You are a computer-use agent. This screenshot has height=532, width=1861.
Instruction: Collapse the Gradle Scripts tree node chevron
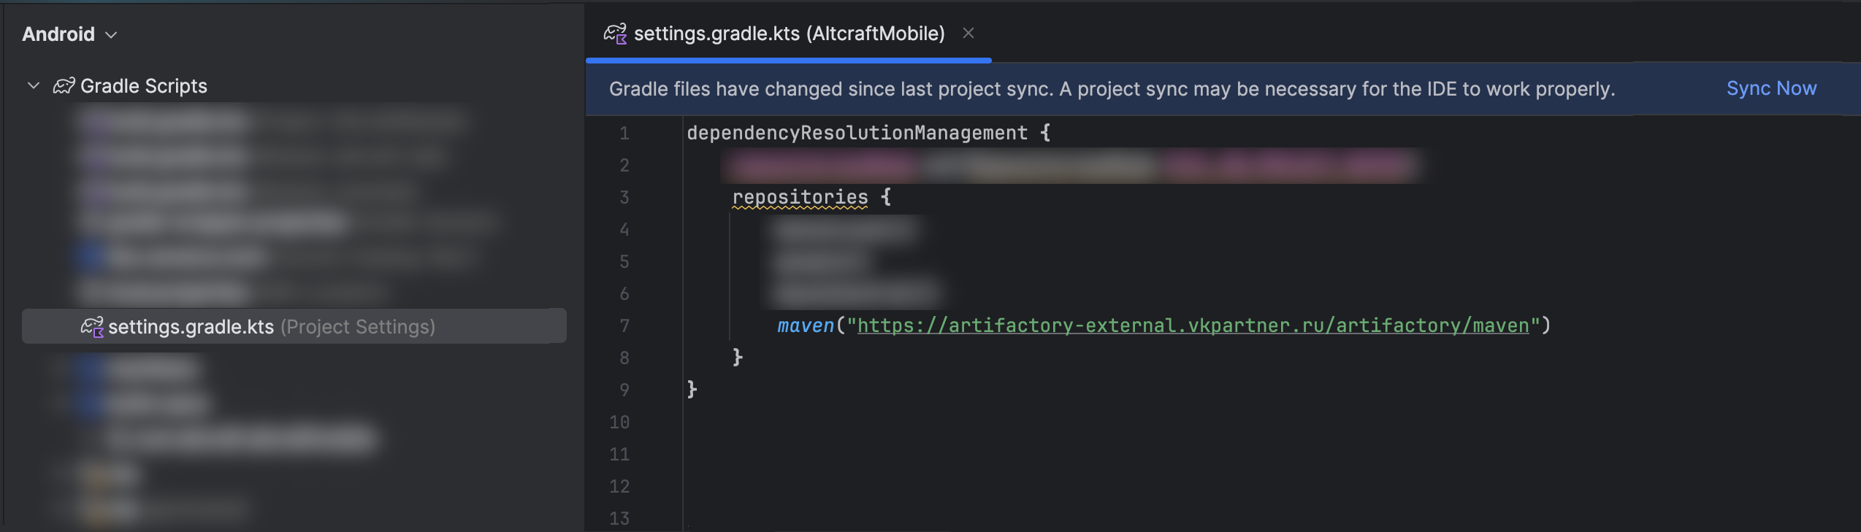[33, 86]
